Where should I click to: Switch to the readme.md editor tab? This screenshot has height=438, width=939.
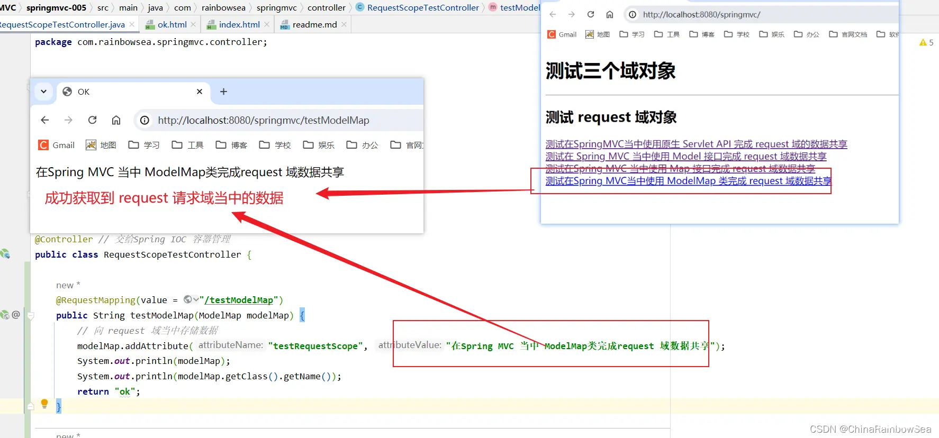pyautogui.click(x=314, y=24)
